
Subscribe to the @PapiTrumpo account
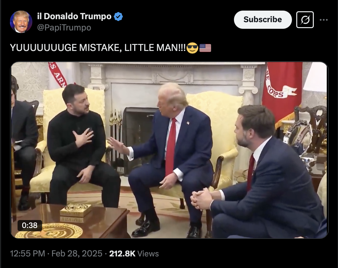(263, 20)
